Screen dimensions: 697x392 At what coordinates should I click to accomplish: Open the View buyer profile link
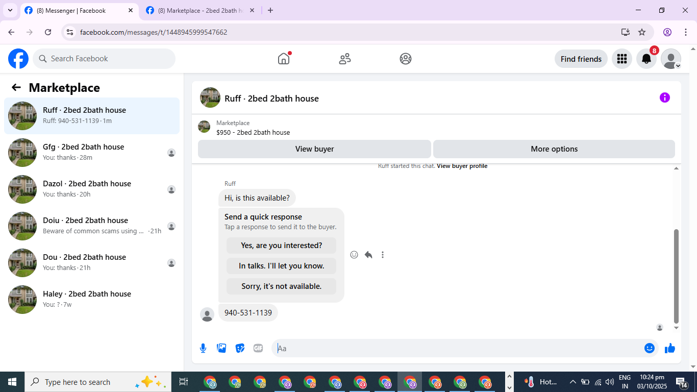pyautogui.click(x=462, y=166)
